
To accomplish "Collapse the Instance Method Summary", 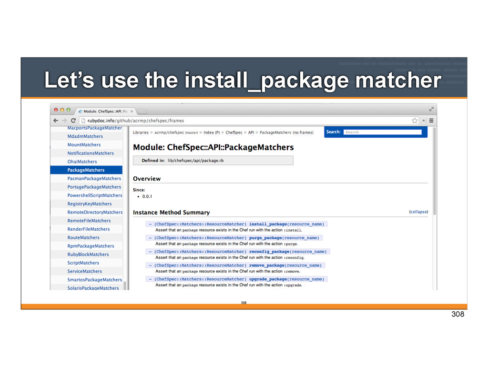I will click(418, 212).
